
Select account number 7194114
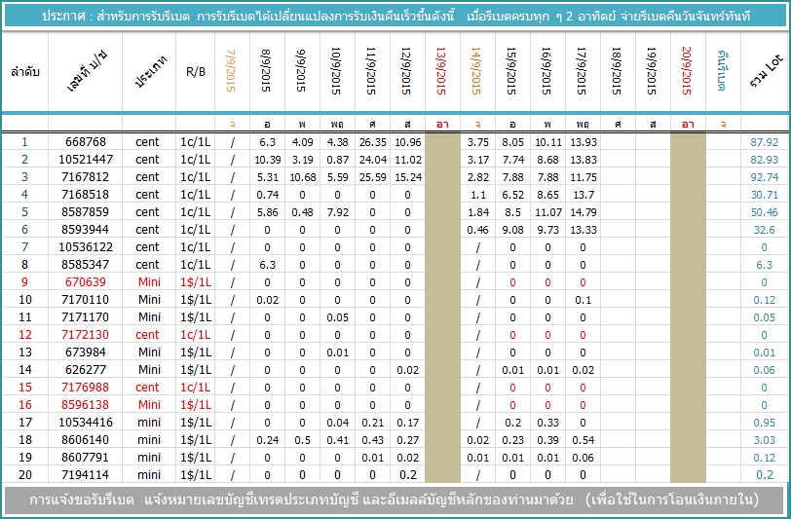(x=86, y=475)
